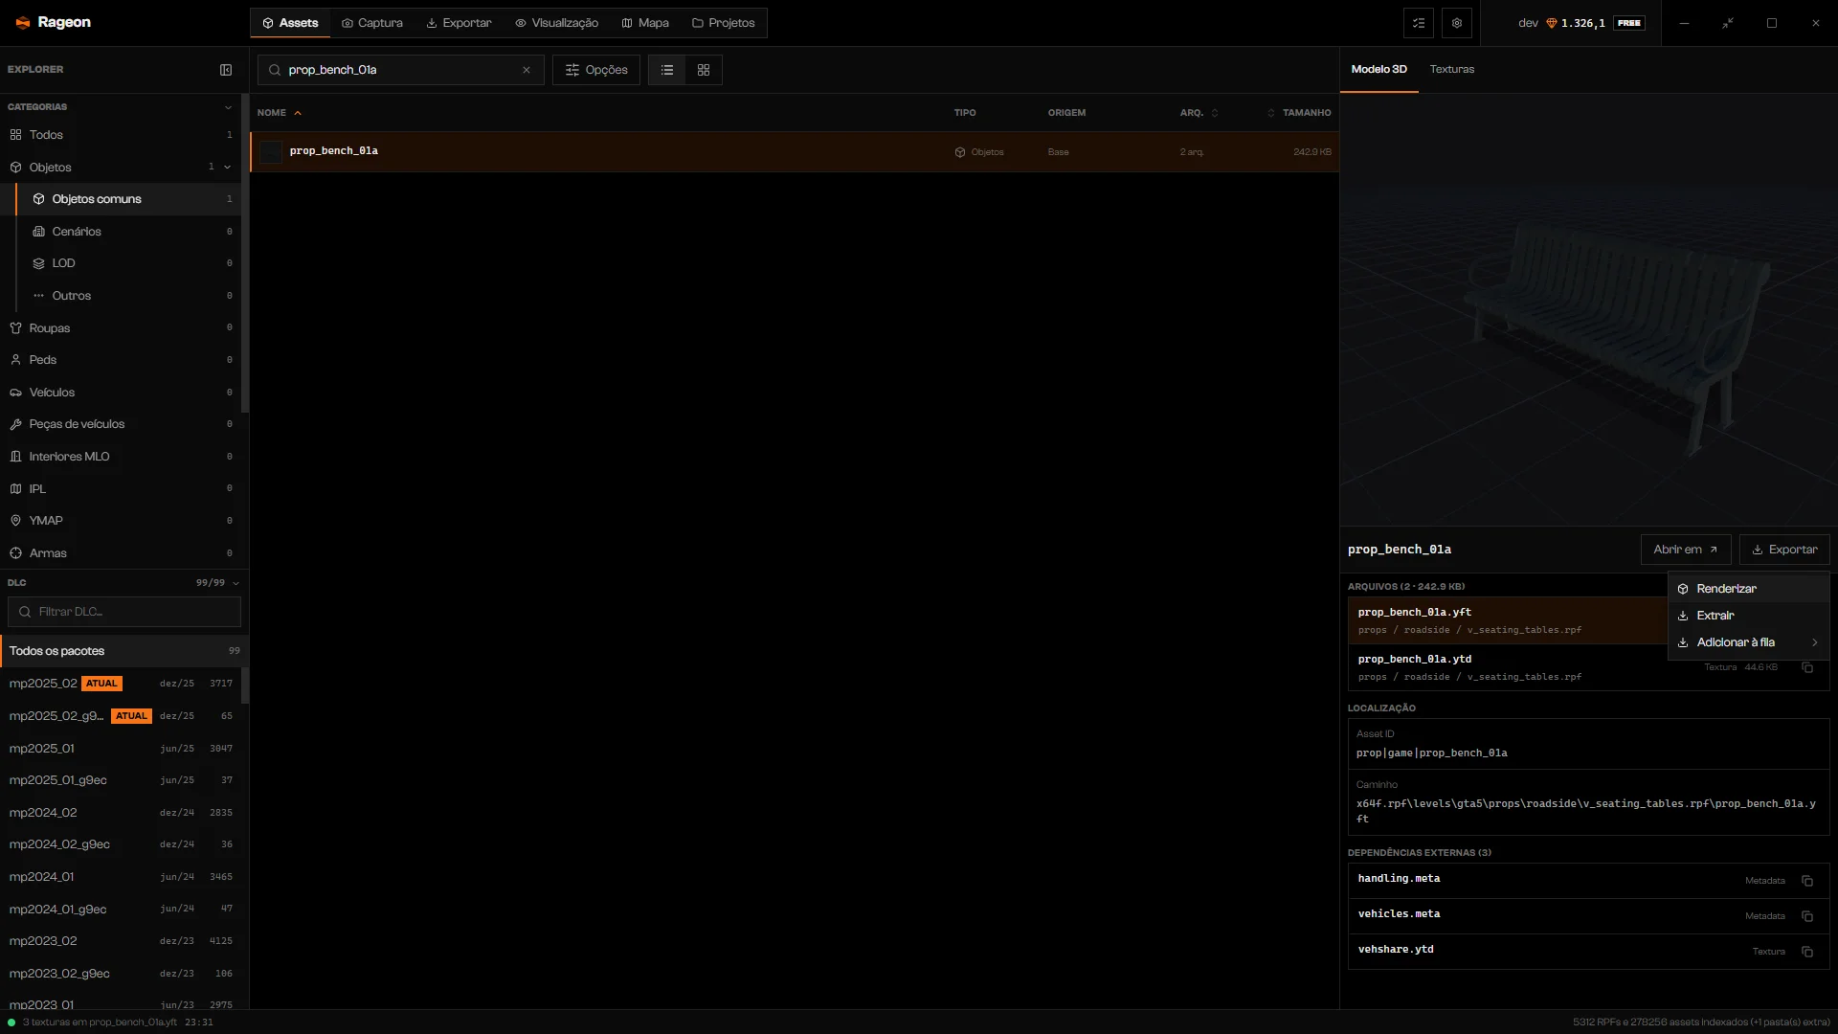Open settings gear icon in title bar
The width and height of the screenshot is (1838, 1034).
point(1457,23)
